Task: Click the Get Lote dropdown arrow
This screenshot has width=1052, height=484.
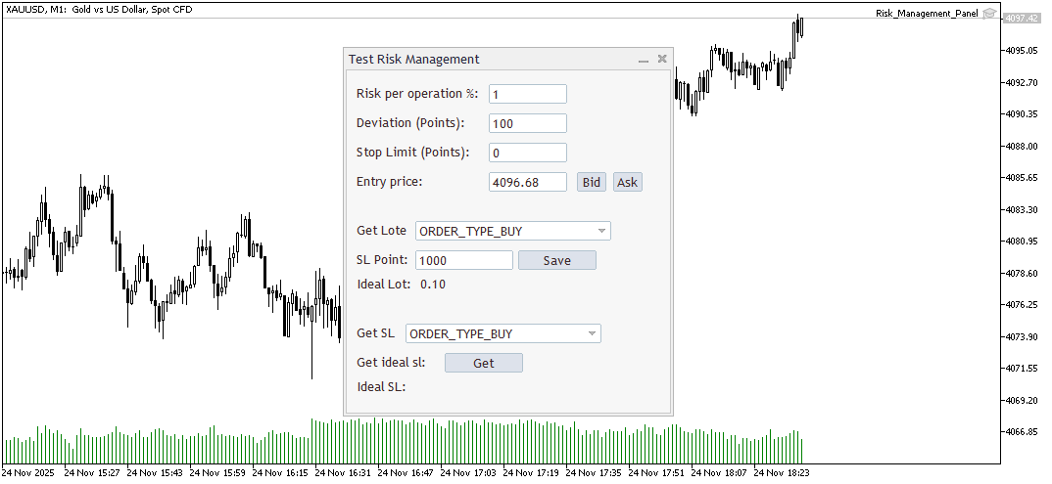Action: [x=601, y=232]
